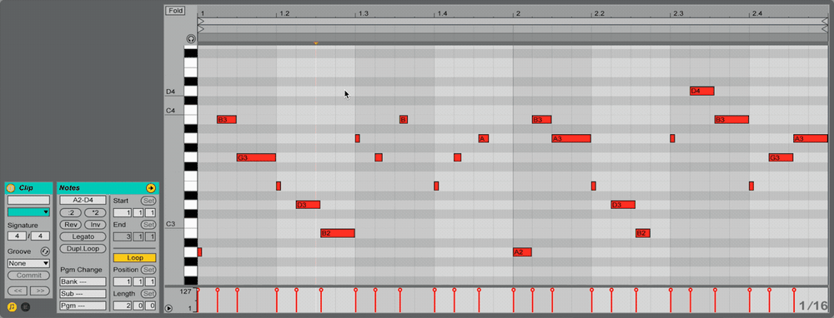The image size is (834, 318).
Task: Double note lengths with *2 button
Action: point(95,212)
